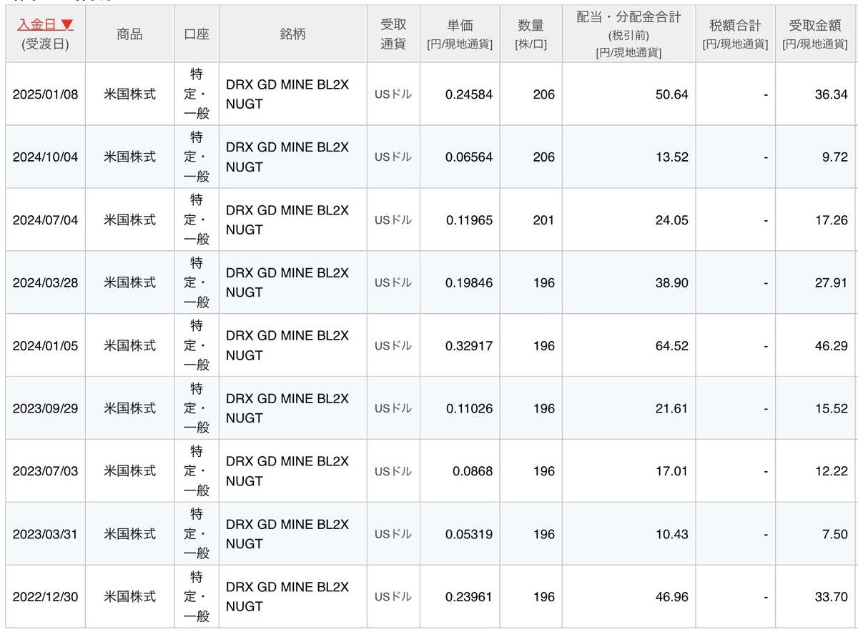The width and height of the screenshot is (858, 632).
Task: Click the 税額合計 column header
Action: tap(734, 34)
